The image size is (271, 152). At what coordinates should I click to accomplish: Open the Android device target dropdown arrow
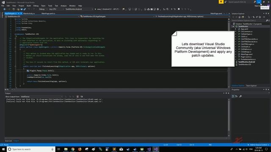point(119,9)
